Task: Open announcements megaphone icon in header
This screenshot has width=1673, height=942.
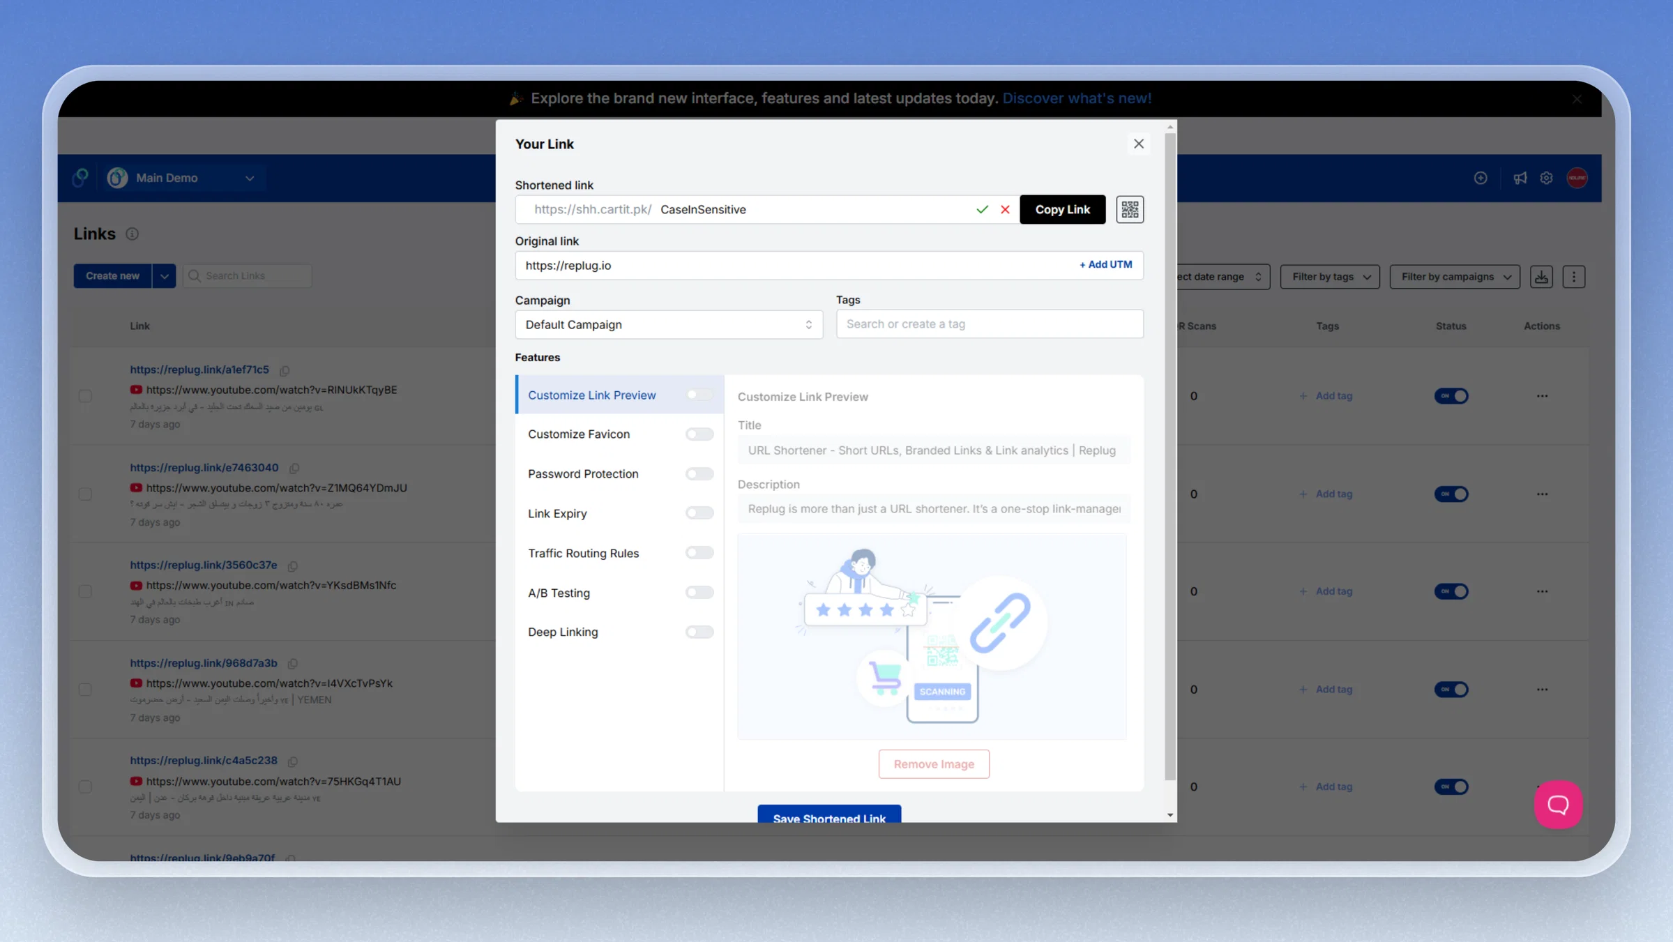Action: click(1520, 178)
